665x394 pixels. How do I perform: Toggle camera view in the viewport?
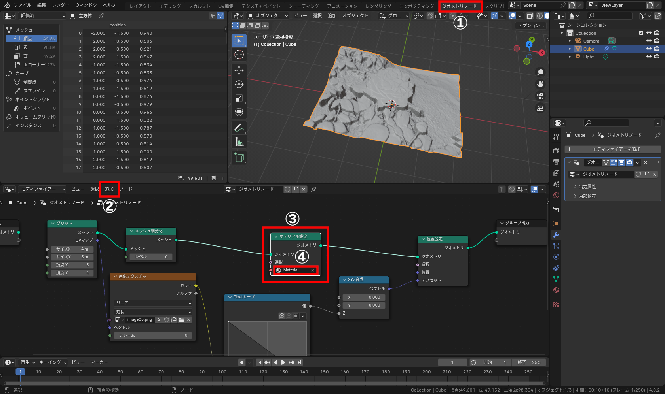pyautogui.click(x=540, y=96)
